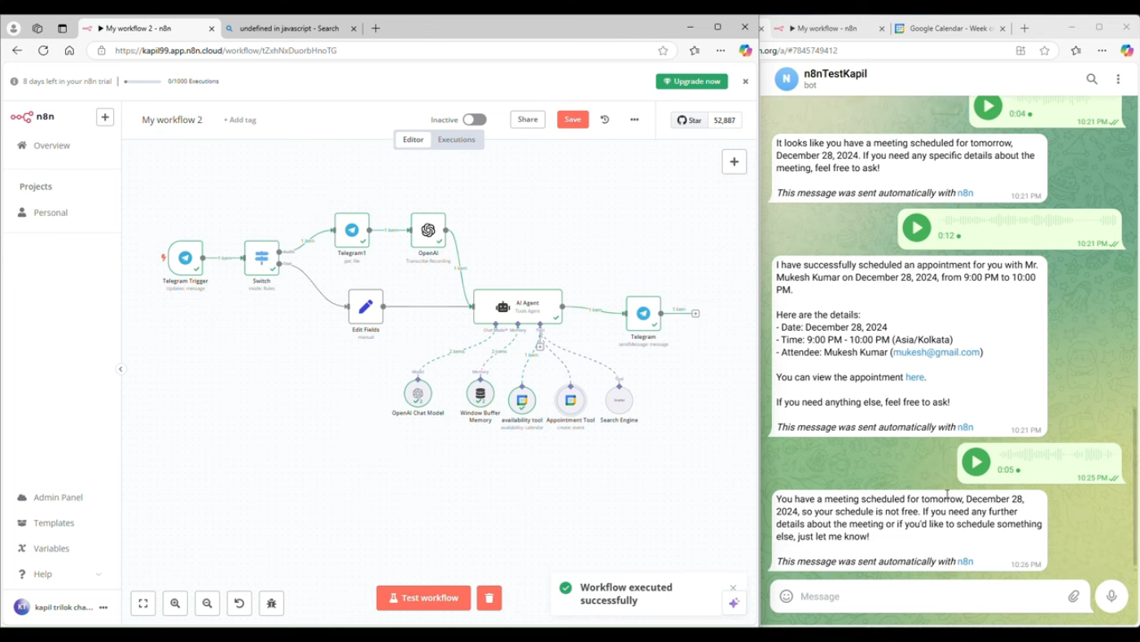Select the availability tool calendar node
The image size is (1140, 642).
click(x=522, y=400)
